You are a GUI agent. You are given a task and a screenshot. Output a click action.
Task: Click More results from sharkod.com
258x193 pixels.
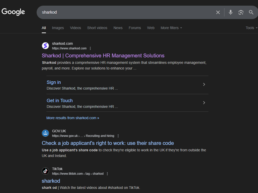click(73, 118)
